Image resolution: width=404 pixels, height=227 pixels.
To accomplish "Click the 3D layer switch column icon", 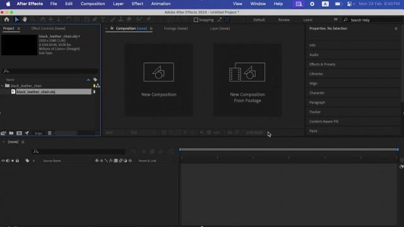I will pos(130,161).
